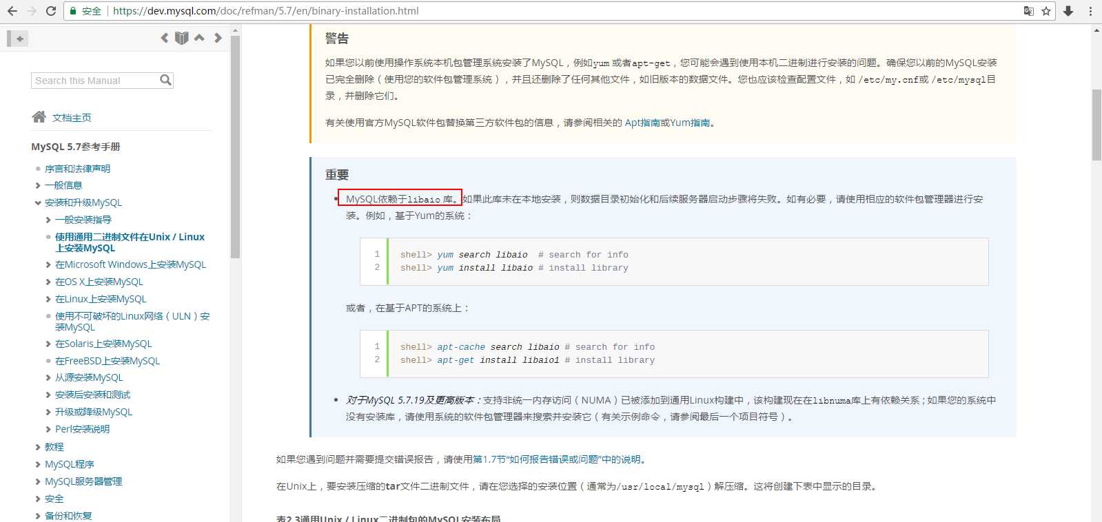1102x522 pixels.
Task: Open 升级或降级MySQL entry
Action: (94, 412)
